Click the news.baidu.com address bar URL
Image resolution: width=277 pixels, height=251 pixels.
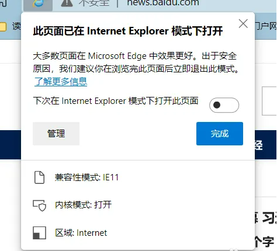pos(163,3)
